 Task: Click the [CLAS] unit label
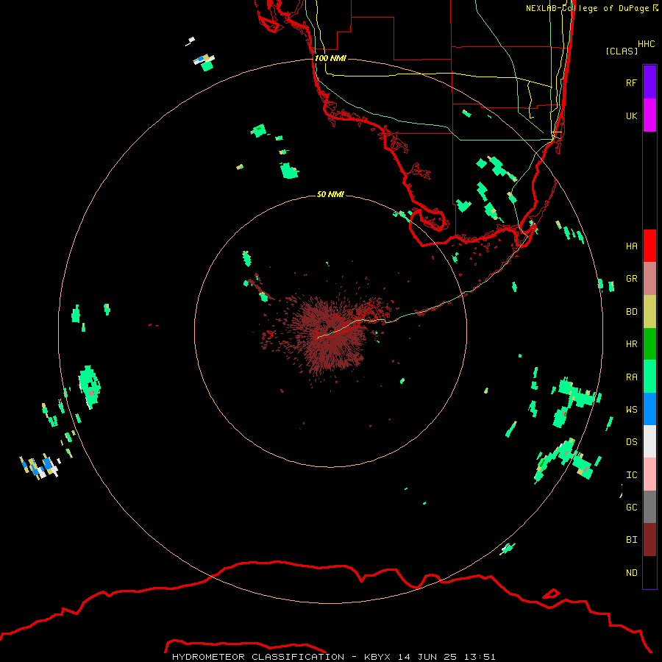622,51
